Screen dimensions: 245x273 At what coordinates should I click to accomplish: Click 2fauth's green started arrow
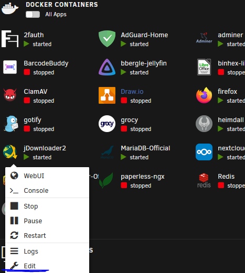click(x=26, y=44)
